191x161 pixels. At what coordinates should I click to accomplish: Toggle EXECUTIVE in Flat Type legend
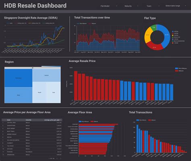click(176, 37)
